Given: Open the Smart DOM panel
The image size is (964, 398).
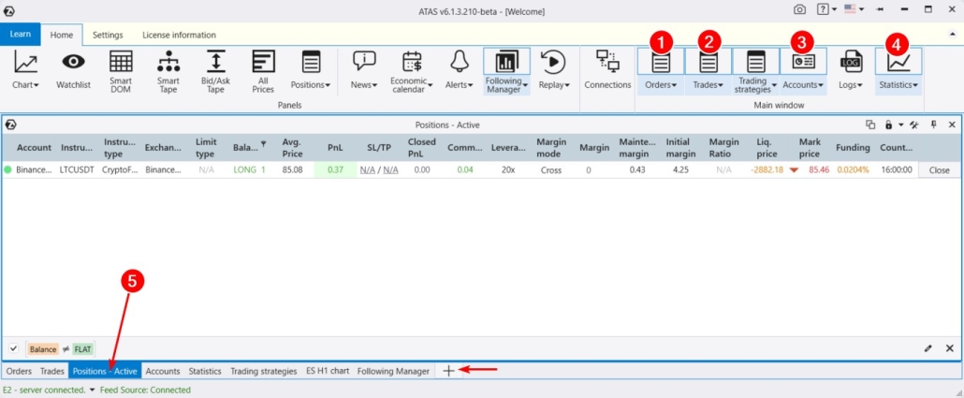Looking at the screenshot, I should pos(121,70).
